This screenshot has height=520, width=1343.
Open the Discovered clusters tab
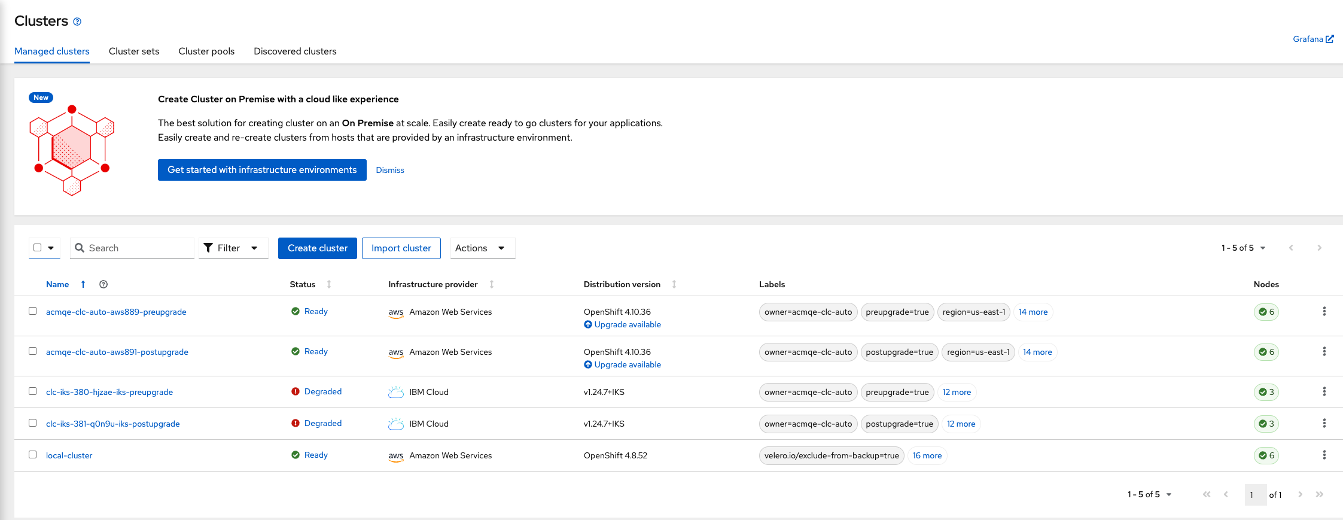tap(295, 51)
